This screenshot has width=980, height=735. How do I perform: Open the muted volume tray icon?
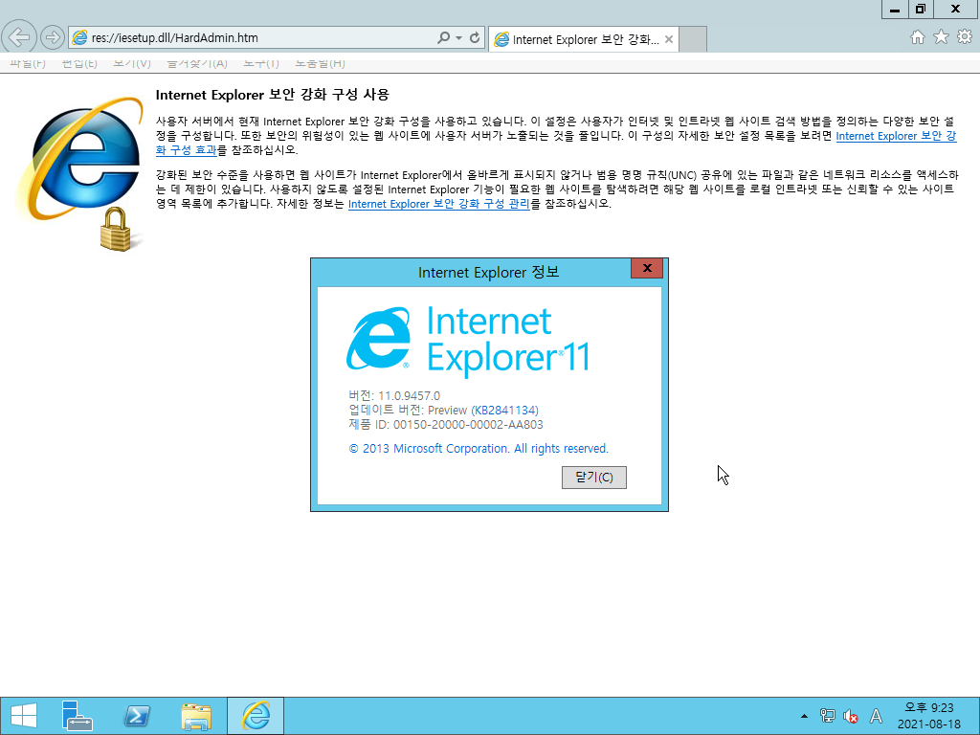[851, 716]
